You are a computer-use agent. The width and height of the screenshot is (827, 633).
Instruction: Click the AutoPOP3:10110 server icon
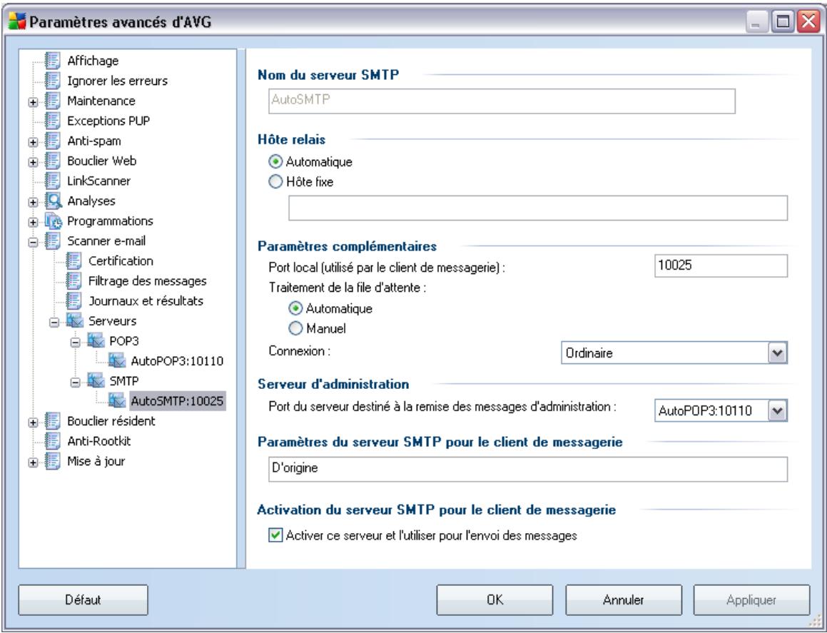[x=116, y=361]
